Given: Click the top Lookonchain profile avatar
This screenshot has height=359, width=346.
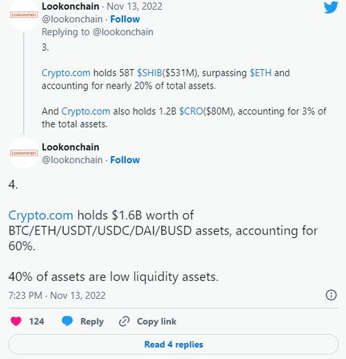Looking at the screenshot, I should coord(24,15).
